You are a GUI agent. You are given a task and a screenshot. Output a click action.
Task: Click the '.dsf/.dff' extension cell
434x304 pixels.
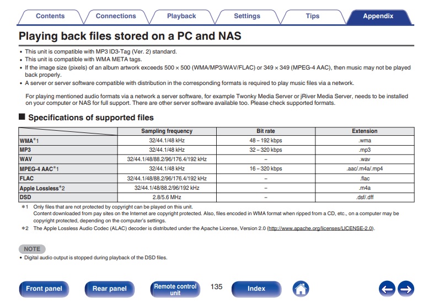click(x=365, y=198)
